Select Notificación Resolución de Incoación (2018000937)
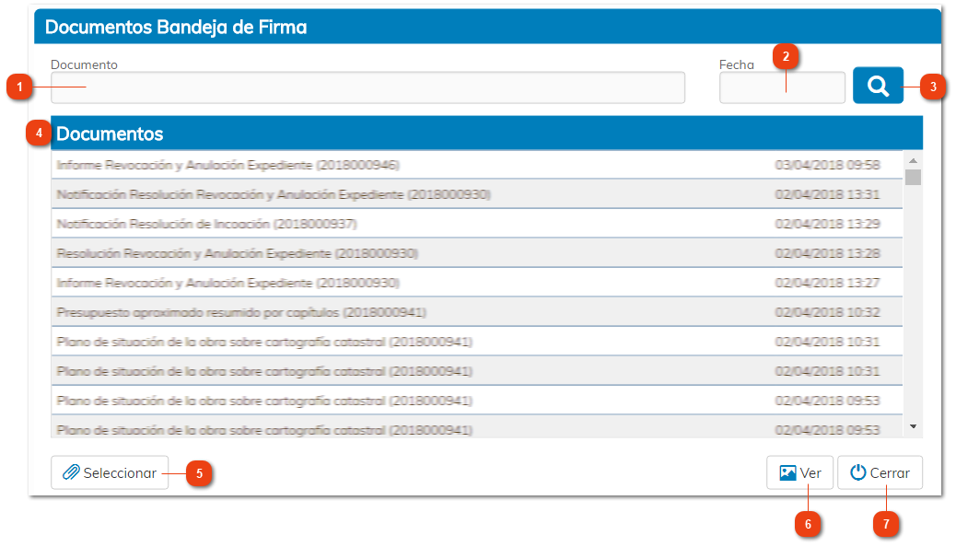This screenshot has height=547, width=956. click(368, 223)
